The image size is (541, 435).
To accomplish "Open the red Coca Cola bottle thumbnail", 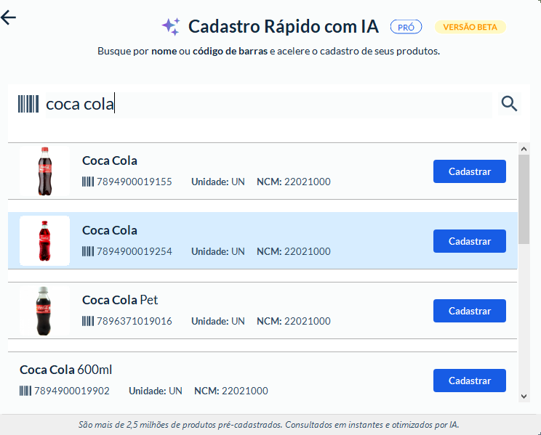I will tap(44, 241).
